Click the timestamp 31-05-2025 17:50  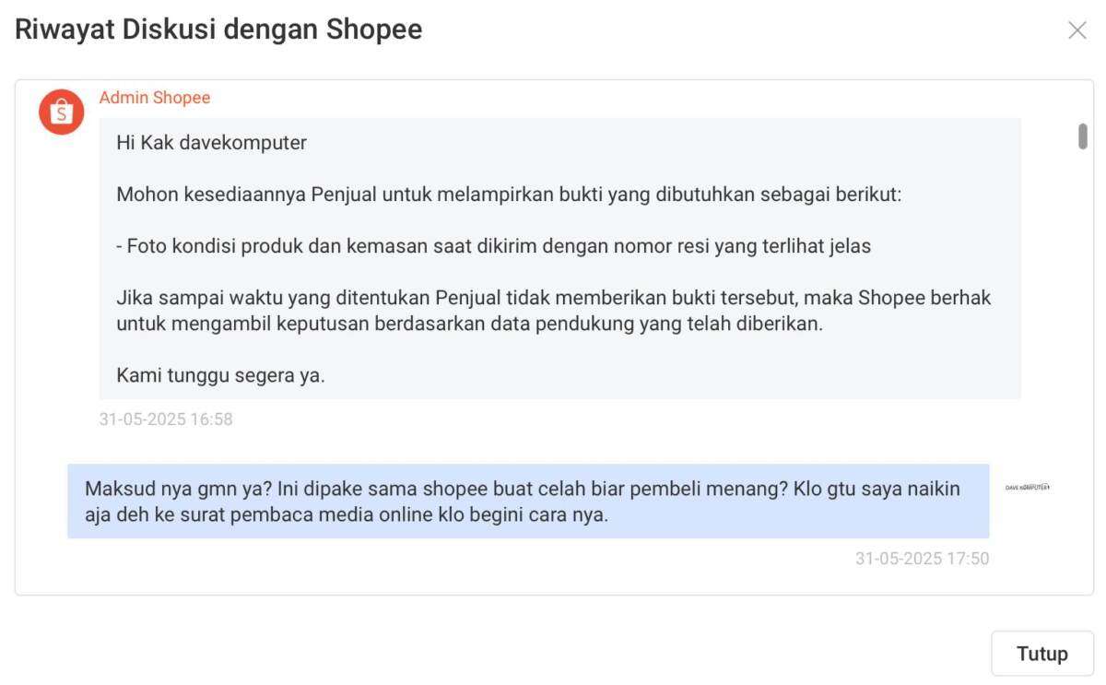click(922, 559)
